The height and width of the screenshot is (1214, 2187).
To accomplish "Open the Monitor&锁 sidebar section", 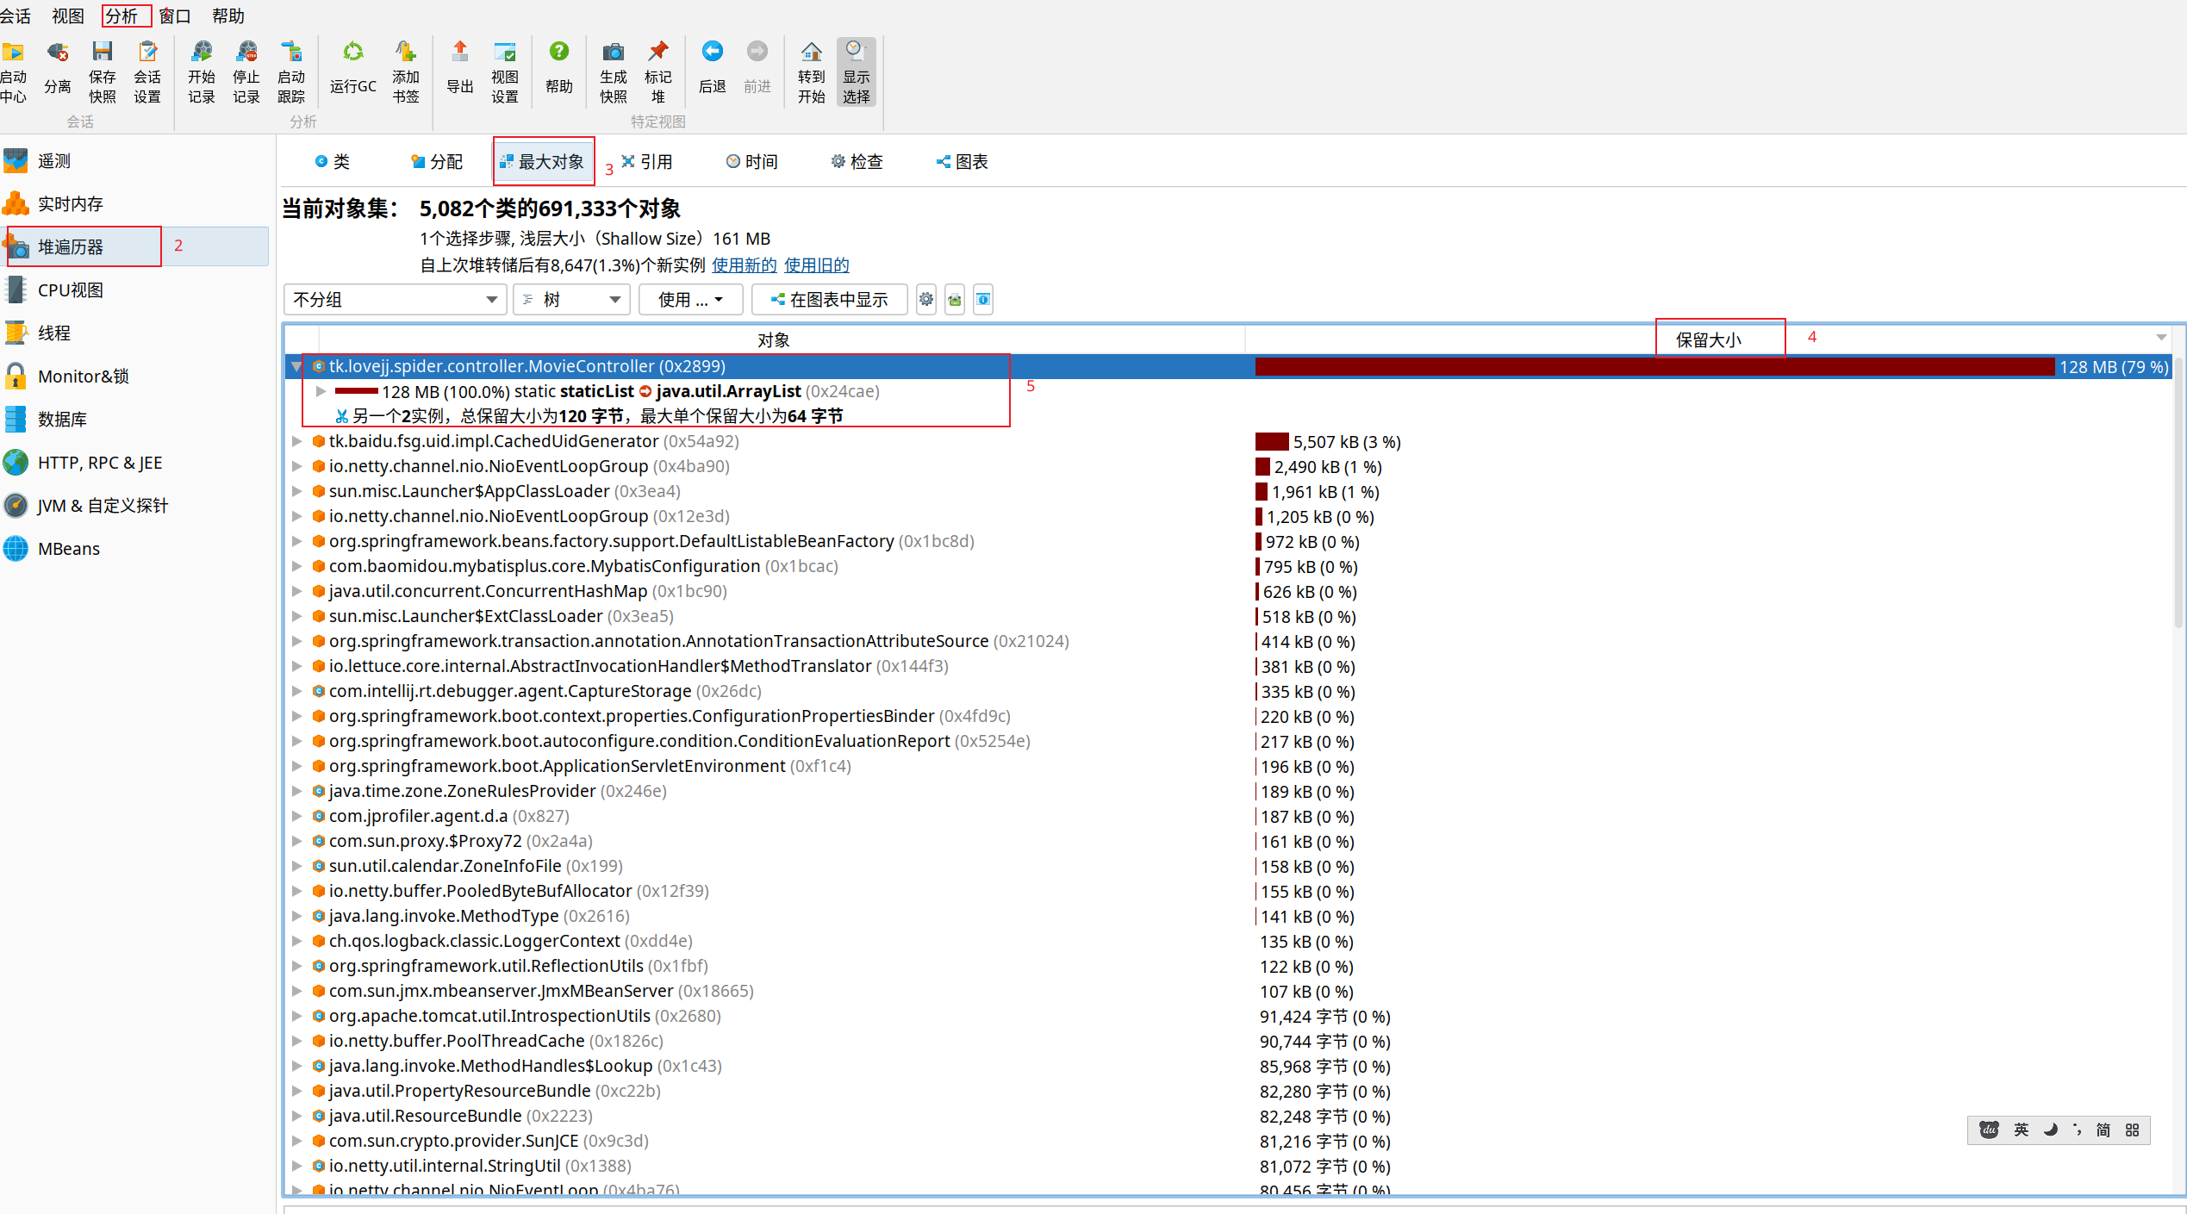I will coord(83,377).
